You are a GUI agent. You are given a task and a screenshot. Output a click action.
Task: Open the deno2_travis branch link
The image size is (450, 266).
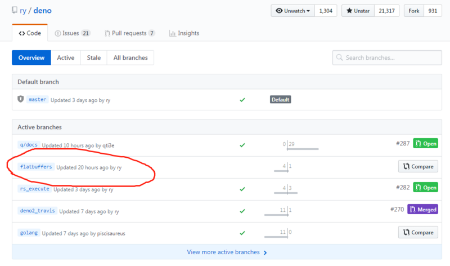coord(37,211)
